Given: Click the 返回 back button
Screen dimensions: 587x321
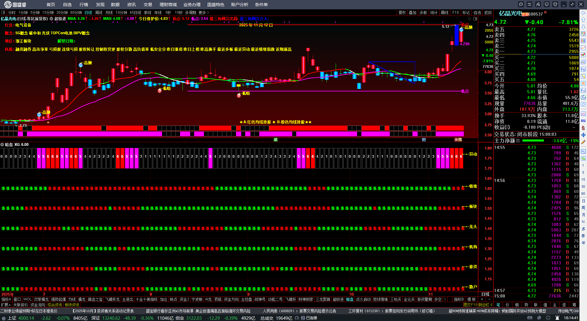Looking at the screenshot, I should 488,13.
